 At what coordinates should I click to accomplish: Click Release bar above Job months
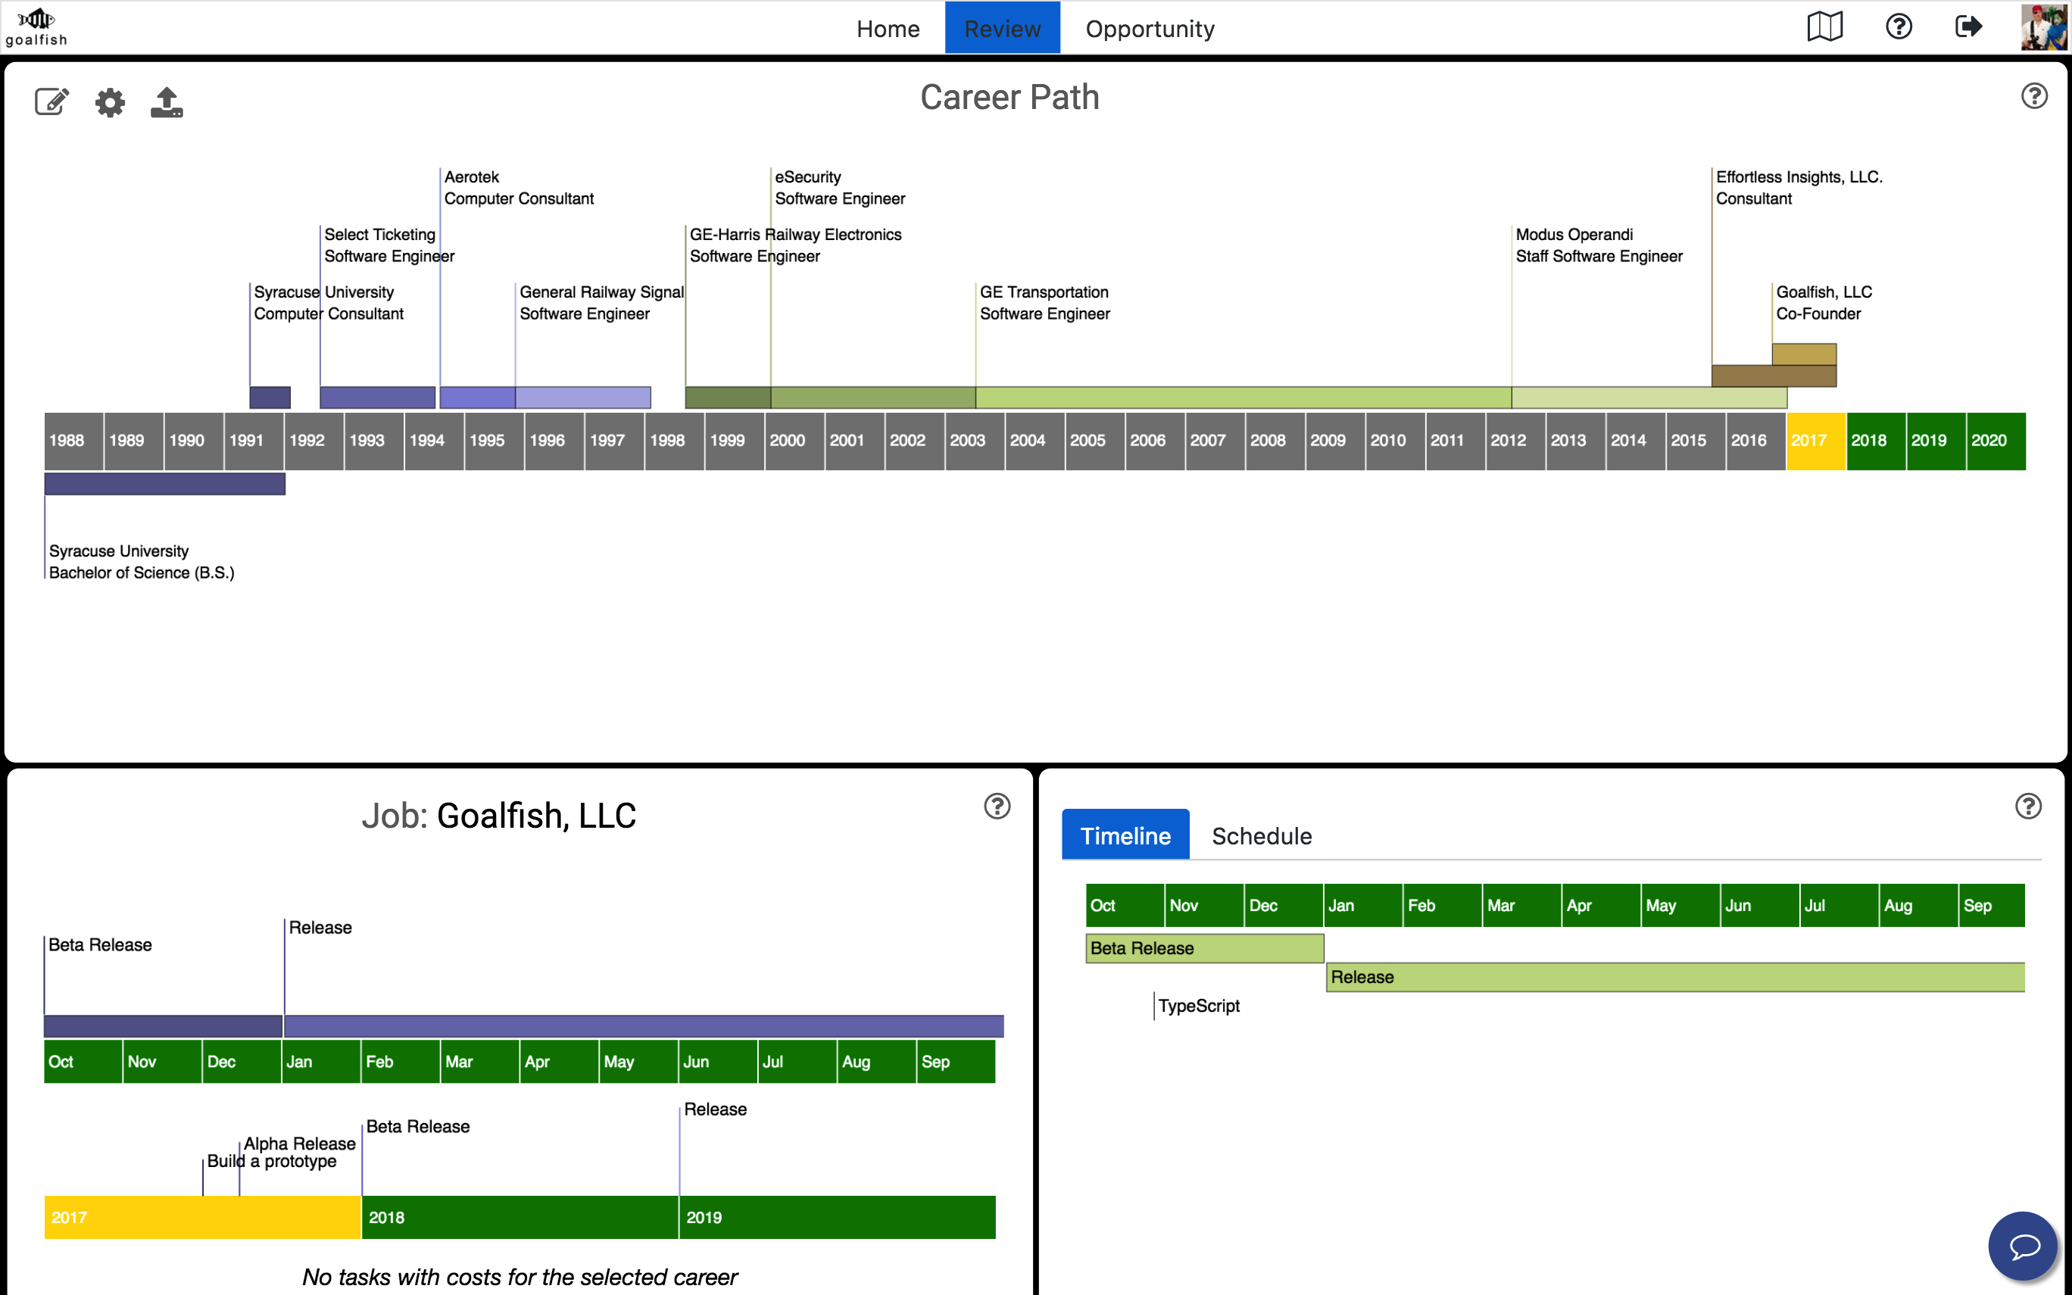coord(644,1026)
